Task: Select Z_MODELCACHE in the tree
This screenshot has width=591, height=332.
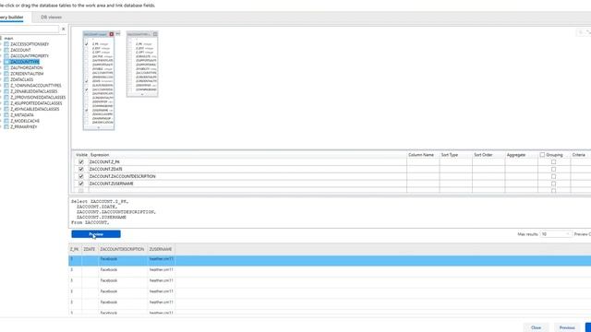Action: coord(25,121)
